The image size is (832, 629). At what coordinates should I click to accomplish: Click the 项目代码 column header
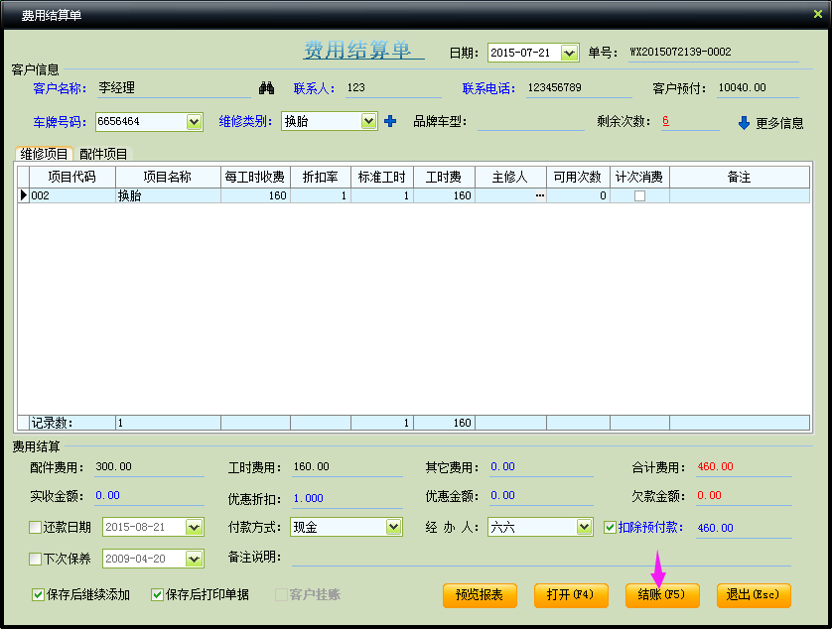[x=72, y=178]
